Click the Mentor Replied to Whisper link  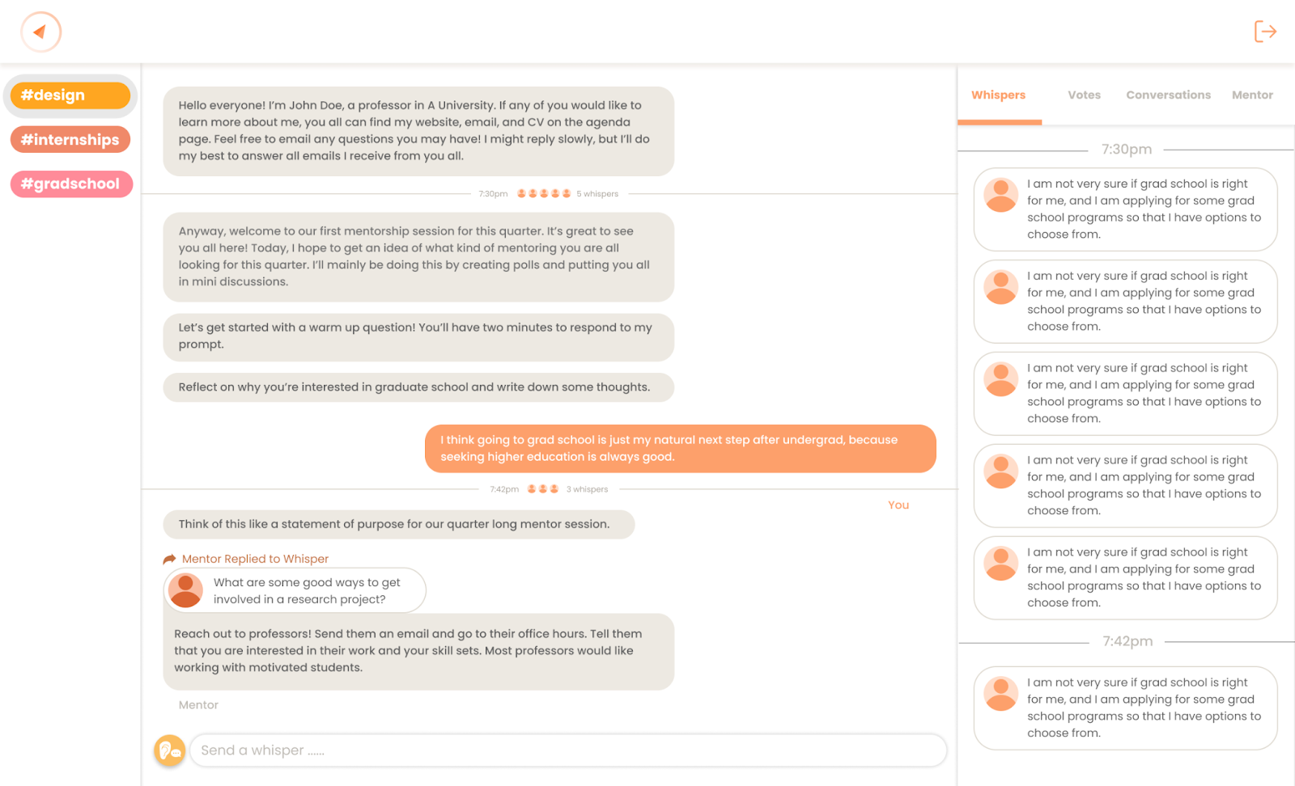(255, 559)
